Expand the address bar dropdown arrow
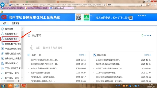This screenshot has width=157, height=94. [x=102, y=5]
